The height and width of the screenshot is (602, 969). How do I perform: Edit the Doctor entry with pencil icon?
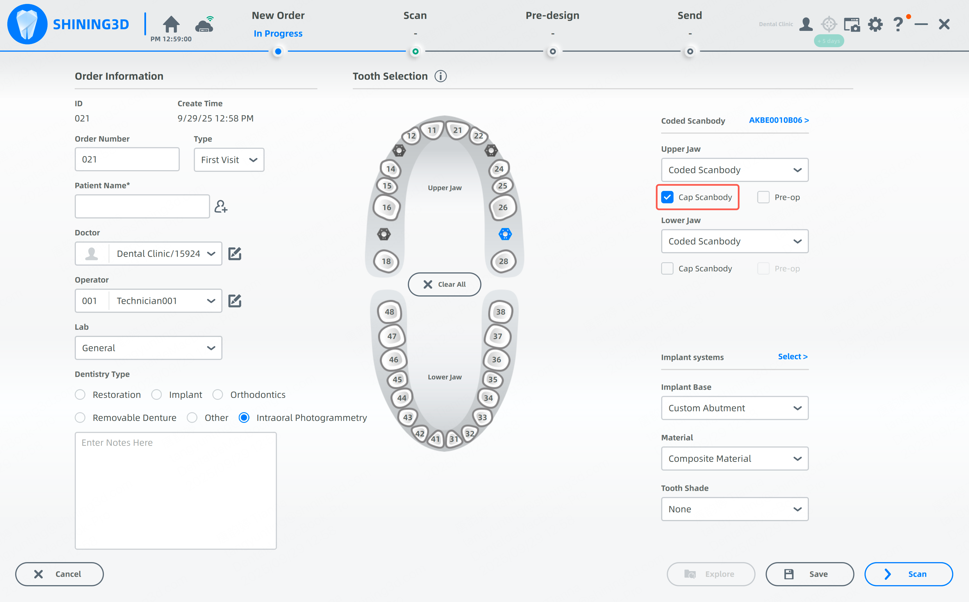pyautogui.click(x=235, y=254)
